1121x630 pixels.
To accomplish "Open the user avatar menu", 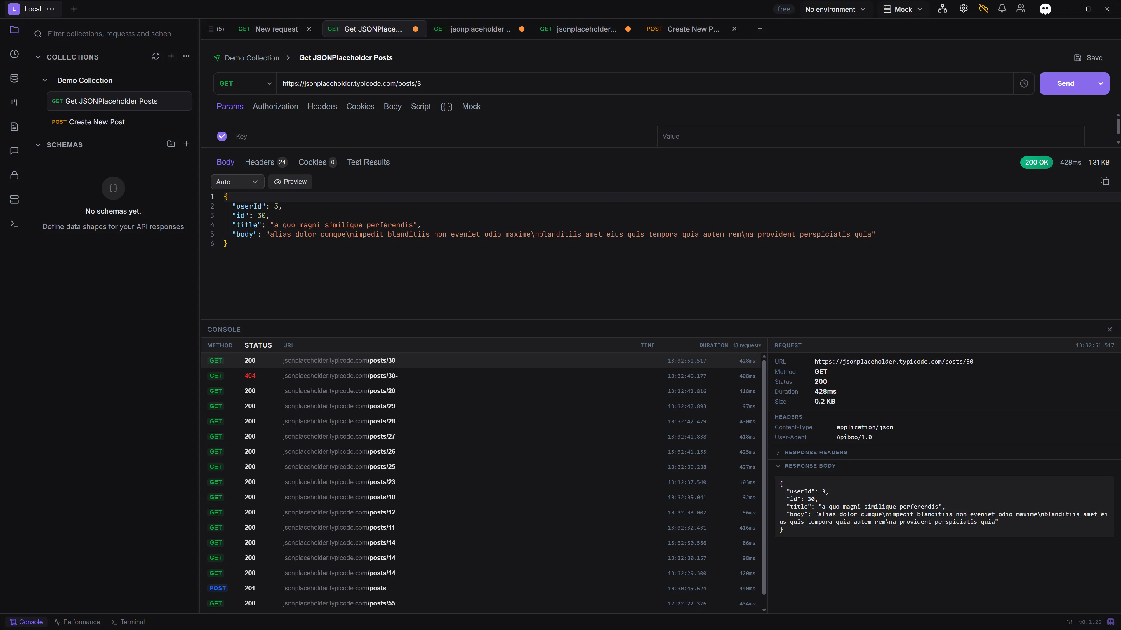I will pos(1045,9).
